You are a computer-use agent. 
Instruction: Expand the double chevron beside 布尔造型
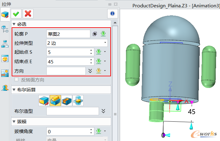(x=103, y=111)
